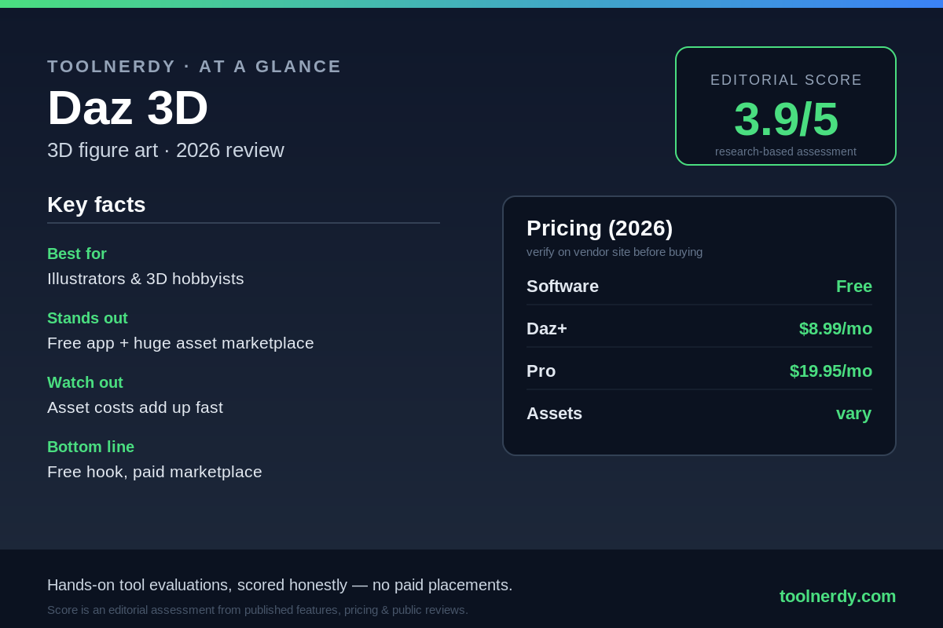Click 'Illustrators & 3D hobbyists' text
This screenshot has width=943, height=628.
[145, 279]
